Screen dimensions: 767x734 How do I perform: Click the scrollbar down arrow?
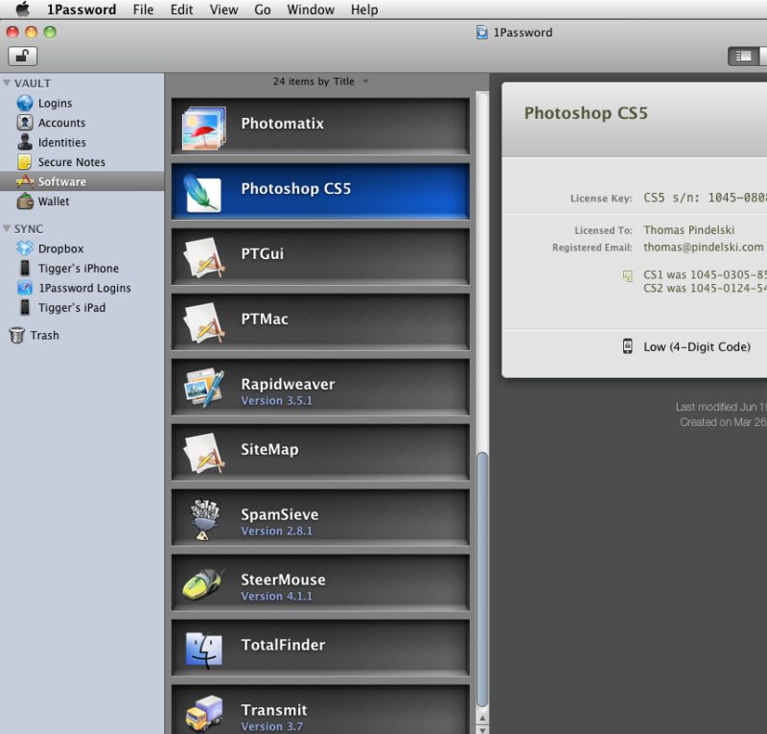click(x=482, y=729)
